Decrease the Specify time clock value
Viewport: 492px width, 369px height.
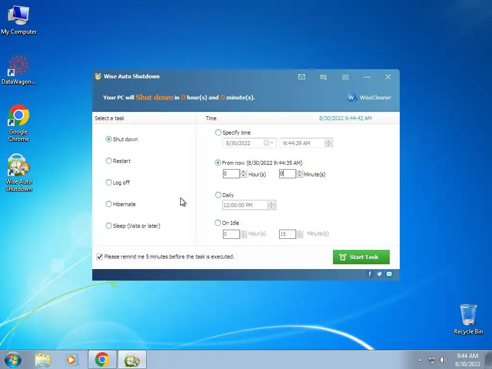point(329,145)
